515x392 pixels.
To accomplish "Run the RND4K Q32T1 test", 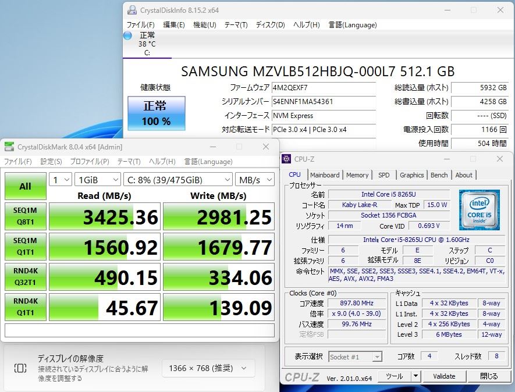I will pos(25,277).
